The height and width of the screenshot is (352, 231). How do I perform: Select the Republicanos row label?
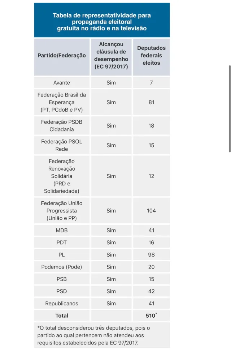coord(62,304)
